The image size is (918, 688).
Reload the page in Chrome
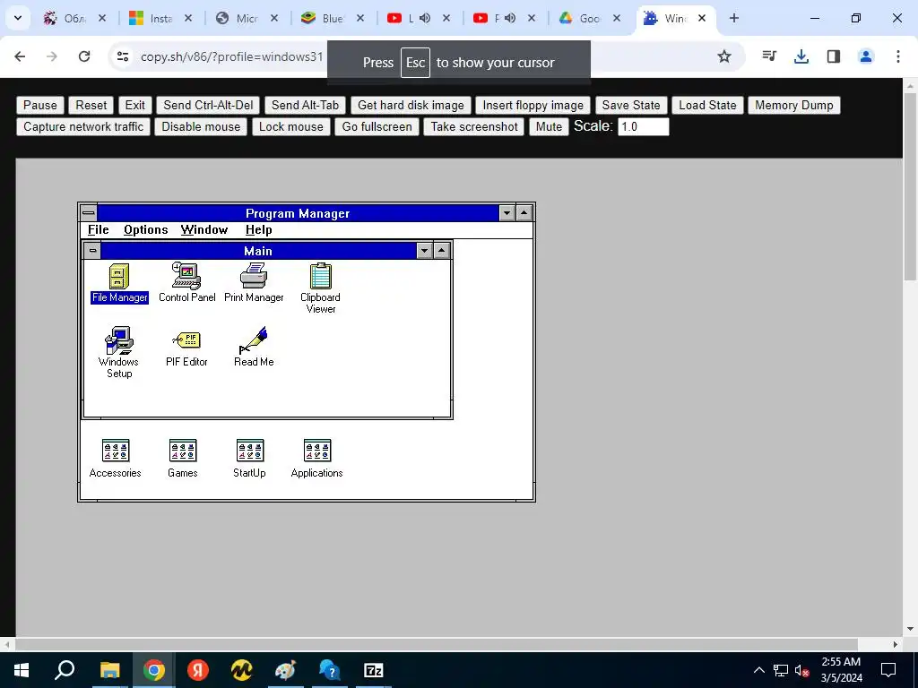[x=84, y=56]
